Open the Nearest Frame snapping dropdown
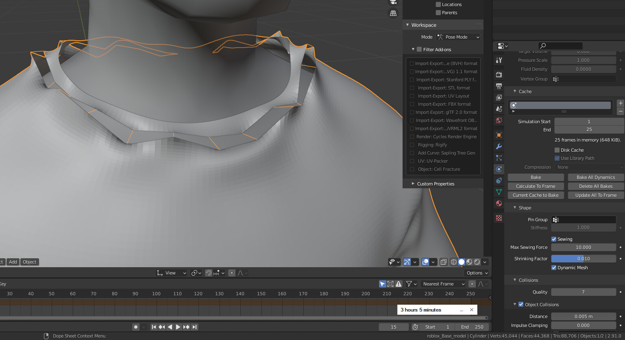This screenshot has height=340, width=625. click(443, 283)
